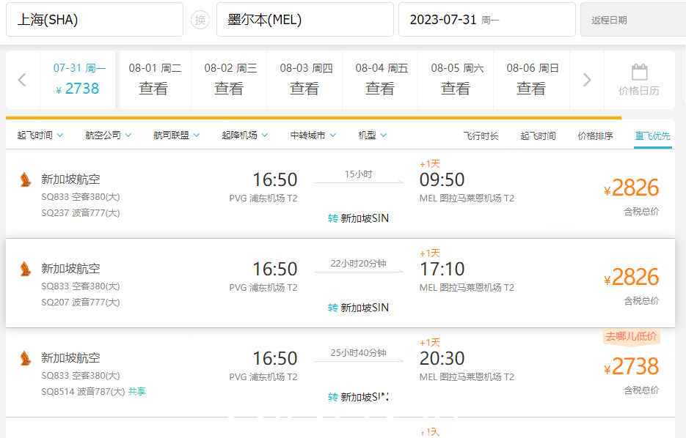Expand the 航空公司 filter dropdown
The width and height of the screenshot is (686, 438).
[x=109, y=136]
